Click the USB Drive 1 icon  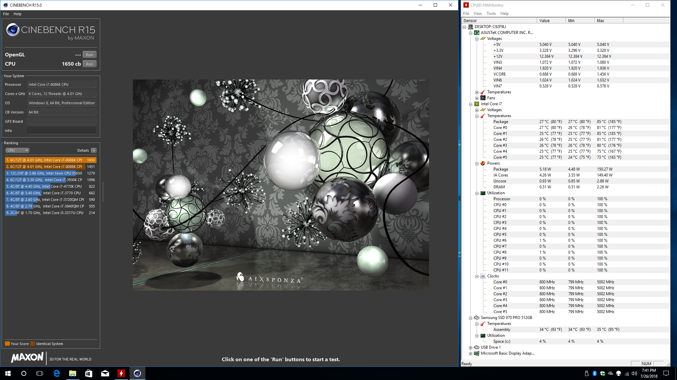[477, 347]
